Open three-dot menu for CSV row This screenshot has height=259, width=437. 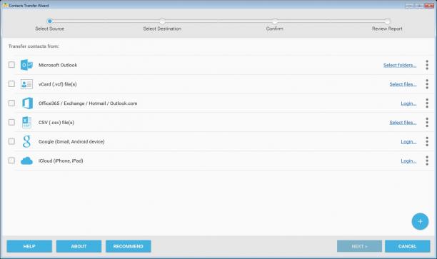click(427, 122)
